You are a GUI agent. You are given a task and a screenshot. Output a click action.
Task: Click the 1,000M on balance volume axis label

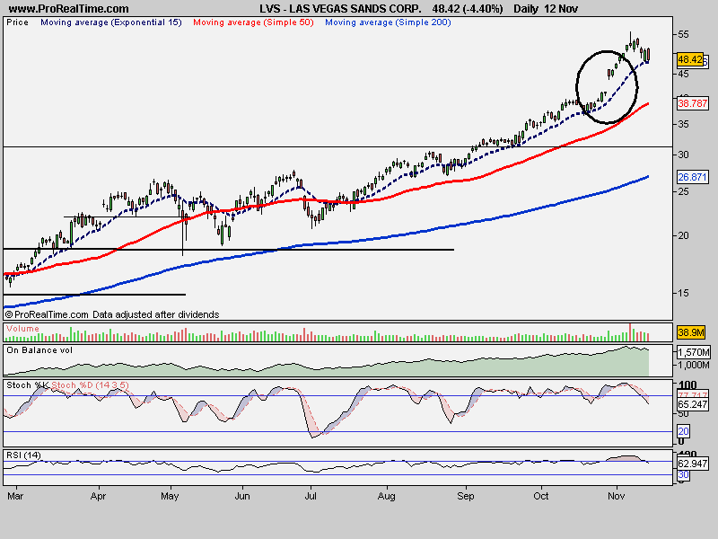693,365
